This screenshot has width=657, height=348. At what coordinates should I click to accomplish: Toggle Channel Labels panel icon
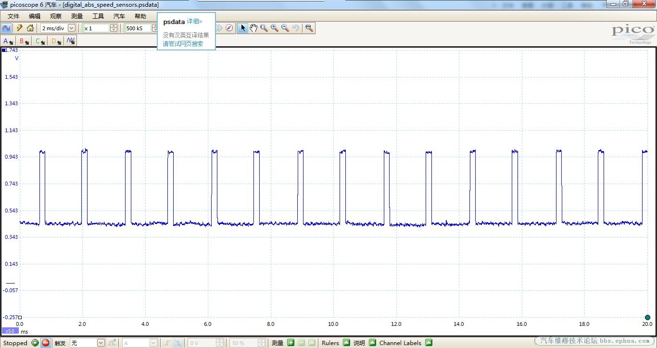pos(429,343)
